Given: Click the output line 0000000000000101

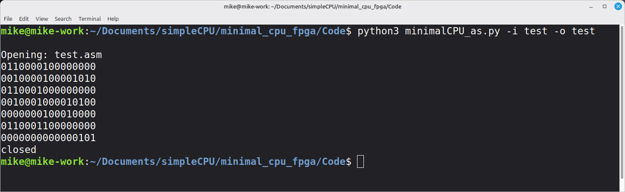Looking at the screenshot, I should coord(48,138).
